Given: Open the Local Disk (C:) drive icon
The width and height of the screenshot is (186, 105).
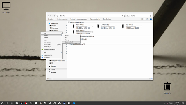Looking at the screenshot, I should tap(74, 26).
